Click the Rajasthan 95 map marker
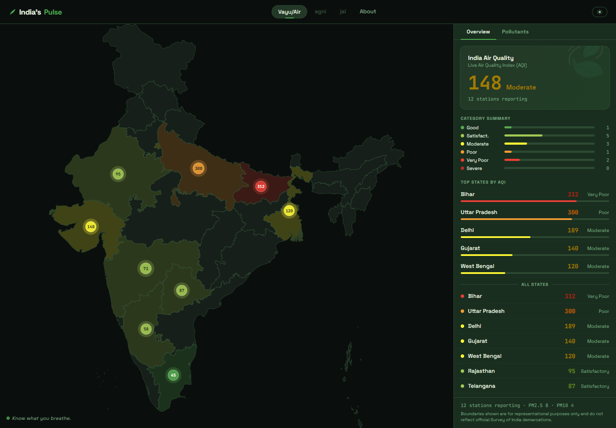 [118, 174]
